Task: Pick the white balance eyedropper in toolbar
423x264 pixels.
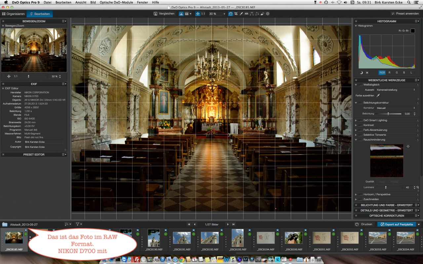Action: coord(241,14)
